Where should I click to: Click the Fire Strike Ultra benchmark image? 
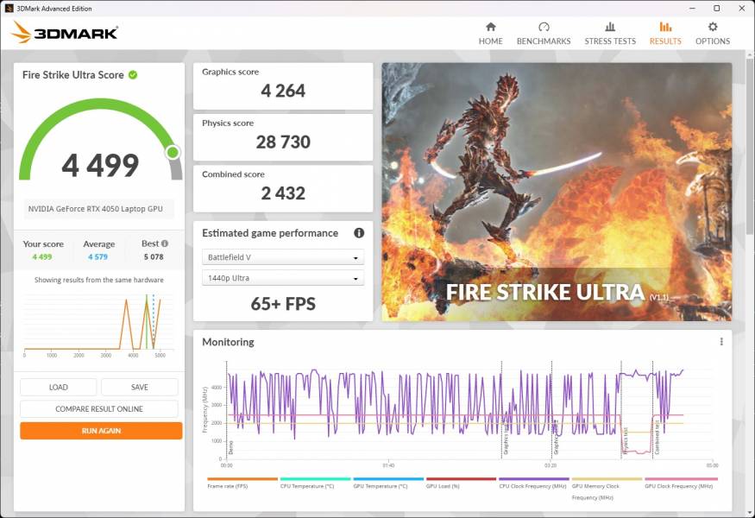tap(557, 192)
